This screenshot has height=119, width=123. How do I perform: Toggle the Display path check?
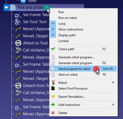pyautogui.click(x=83, y=35)
